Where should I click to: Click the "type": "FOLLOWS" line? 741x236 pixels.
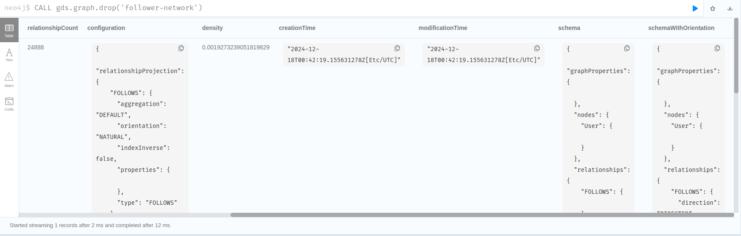(x=147, y=203)
